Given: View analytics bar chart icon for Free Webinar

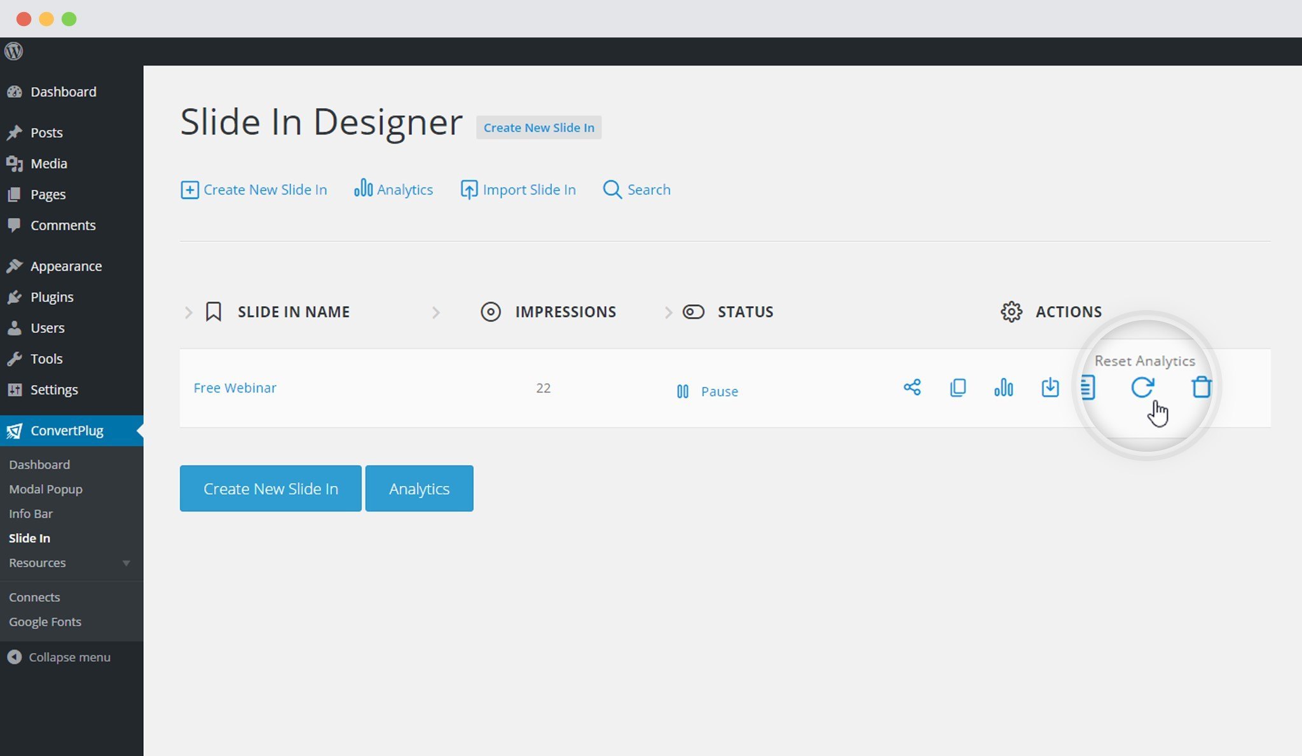Looking at the screenshot, I should (1004, 387).
